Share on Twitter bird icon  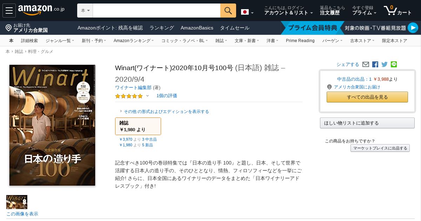coord(385,65)
